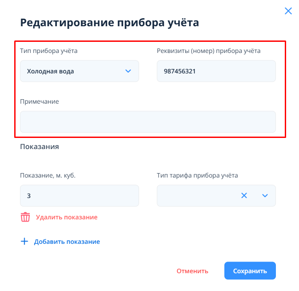The height and width of the screenshot is (291, 299).
Task: Click the "Тип тарифа прибора учёта" label
Action: (197, 175)
